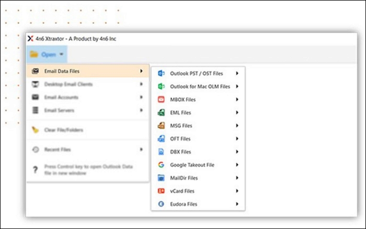Open the Recent Files menu entry
The height and width of the screenshot is (229, 366).
88,150
